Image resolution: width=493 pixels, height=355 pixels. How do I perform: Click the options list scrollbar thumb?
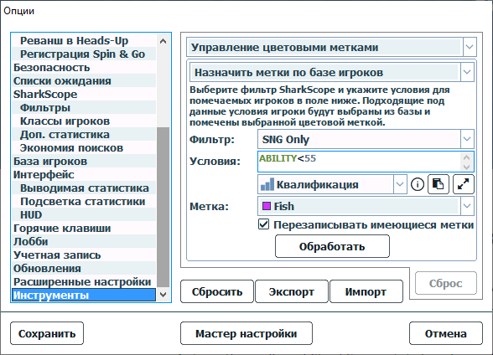(x=163, y=207)
